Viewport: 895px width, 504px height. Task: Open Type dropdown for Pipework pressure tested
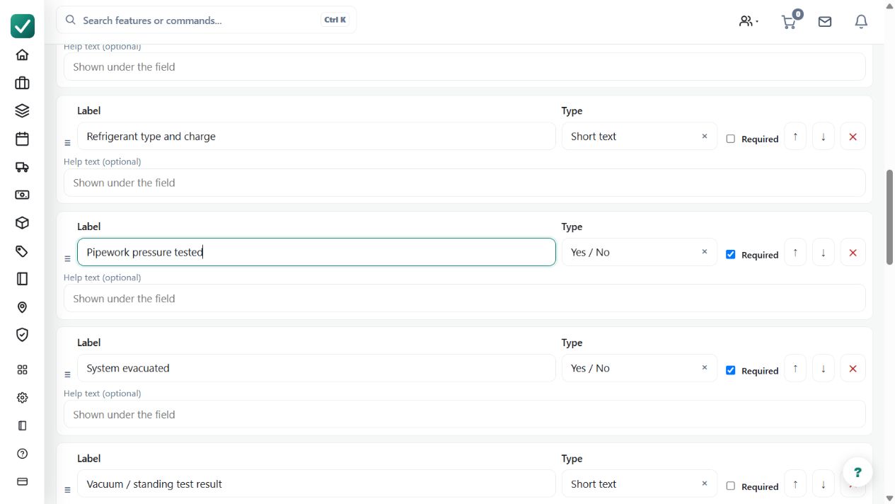(639, 253)
